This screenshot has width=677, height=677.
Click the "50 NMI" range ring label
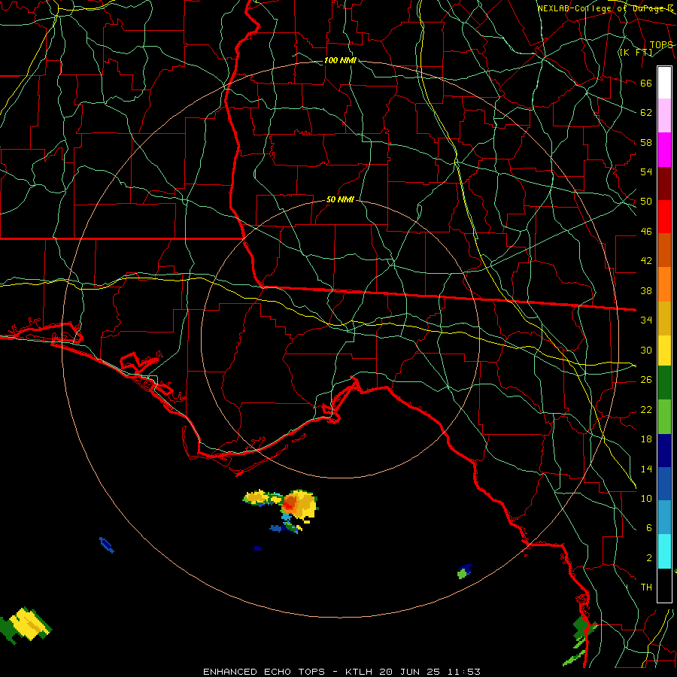tap(340, 199)
